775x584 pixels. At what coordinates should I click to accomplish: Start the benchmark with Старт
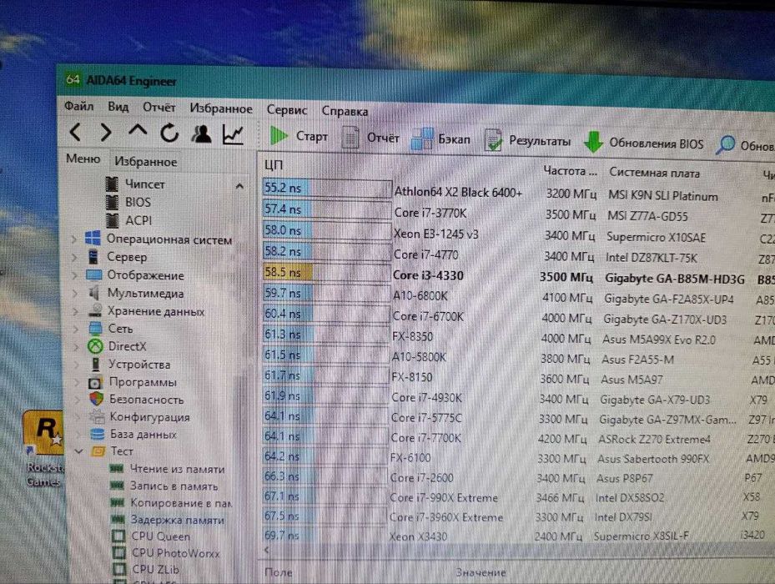click(x=299, y=135)
